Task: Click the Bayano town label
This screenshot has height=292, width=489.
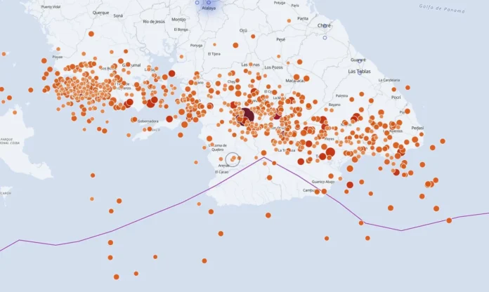Action: point(334,105)
